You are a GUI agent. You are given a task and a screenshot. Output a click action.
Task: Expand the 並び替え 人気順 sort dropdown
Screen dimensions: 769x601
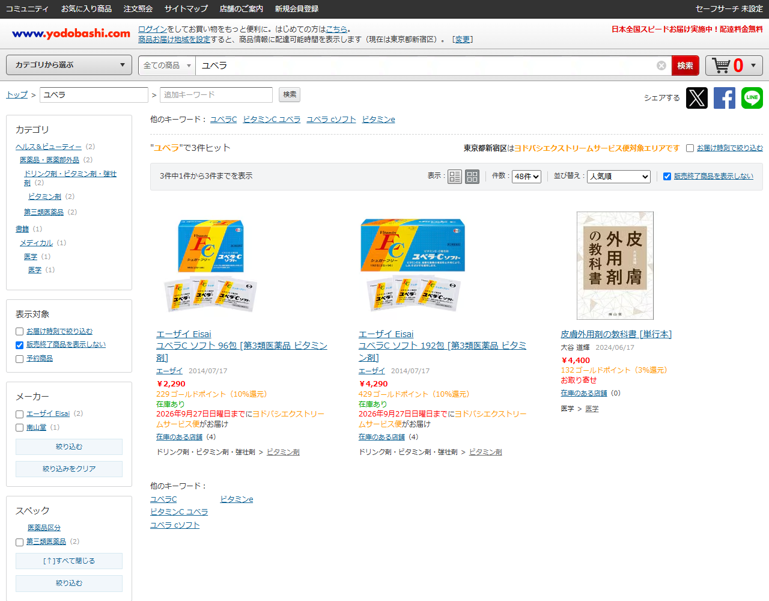[619, 177]
